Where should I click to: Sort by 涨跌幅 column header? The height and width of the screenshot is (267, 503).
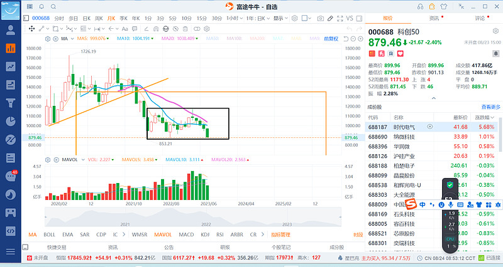click(x=484, y=117)
